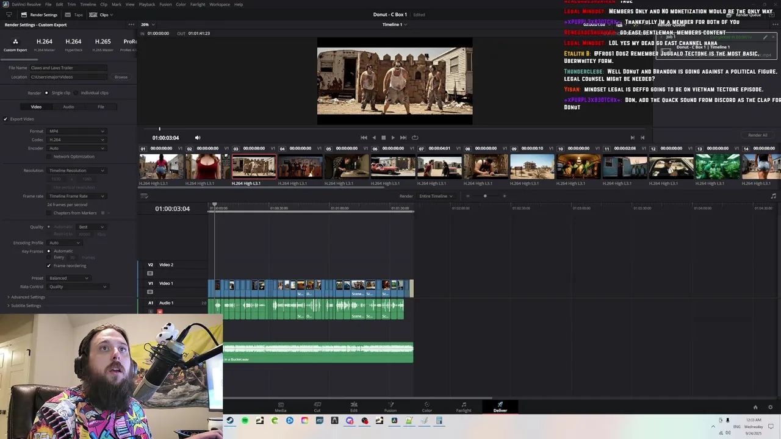Select the Custom Export preset
This screenshot has width=781, height=439.
(x=15, y=45)
